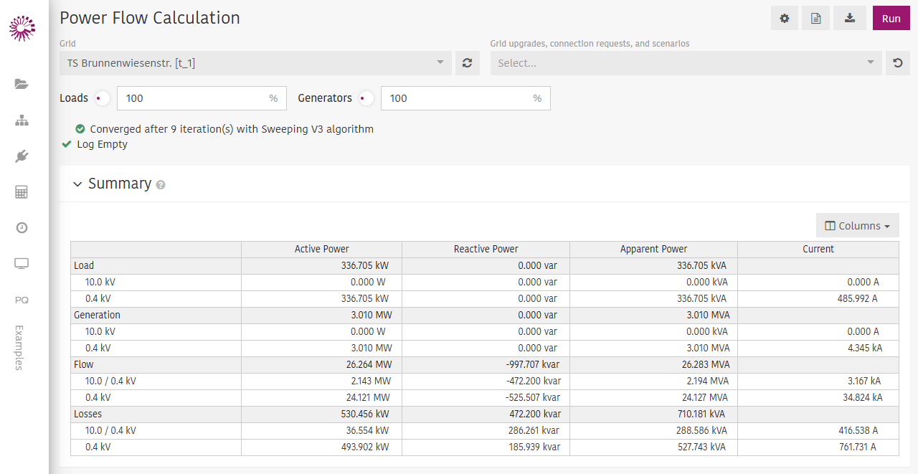Open the Columns dropdown button
The image size is (918, 474).
click(857, 226)
